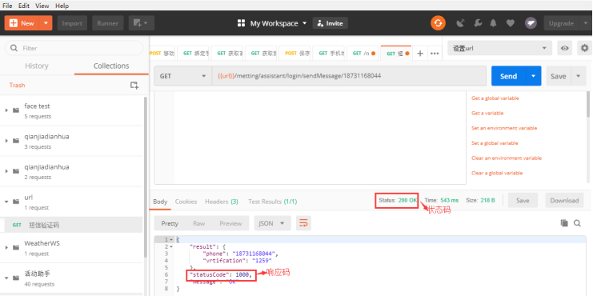Switch to Preview response view
Image resolution: width=593 pixels, height=296 pixels.
[x=230, y=223]
